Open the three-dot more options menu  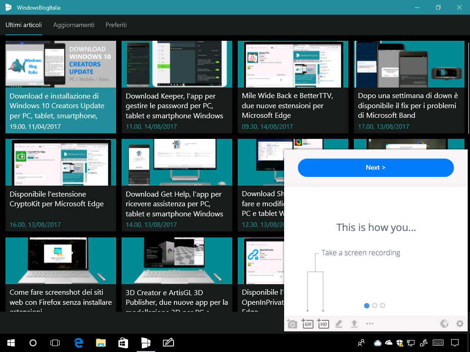(370, 324)
